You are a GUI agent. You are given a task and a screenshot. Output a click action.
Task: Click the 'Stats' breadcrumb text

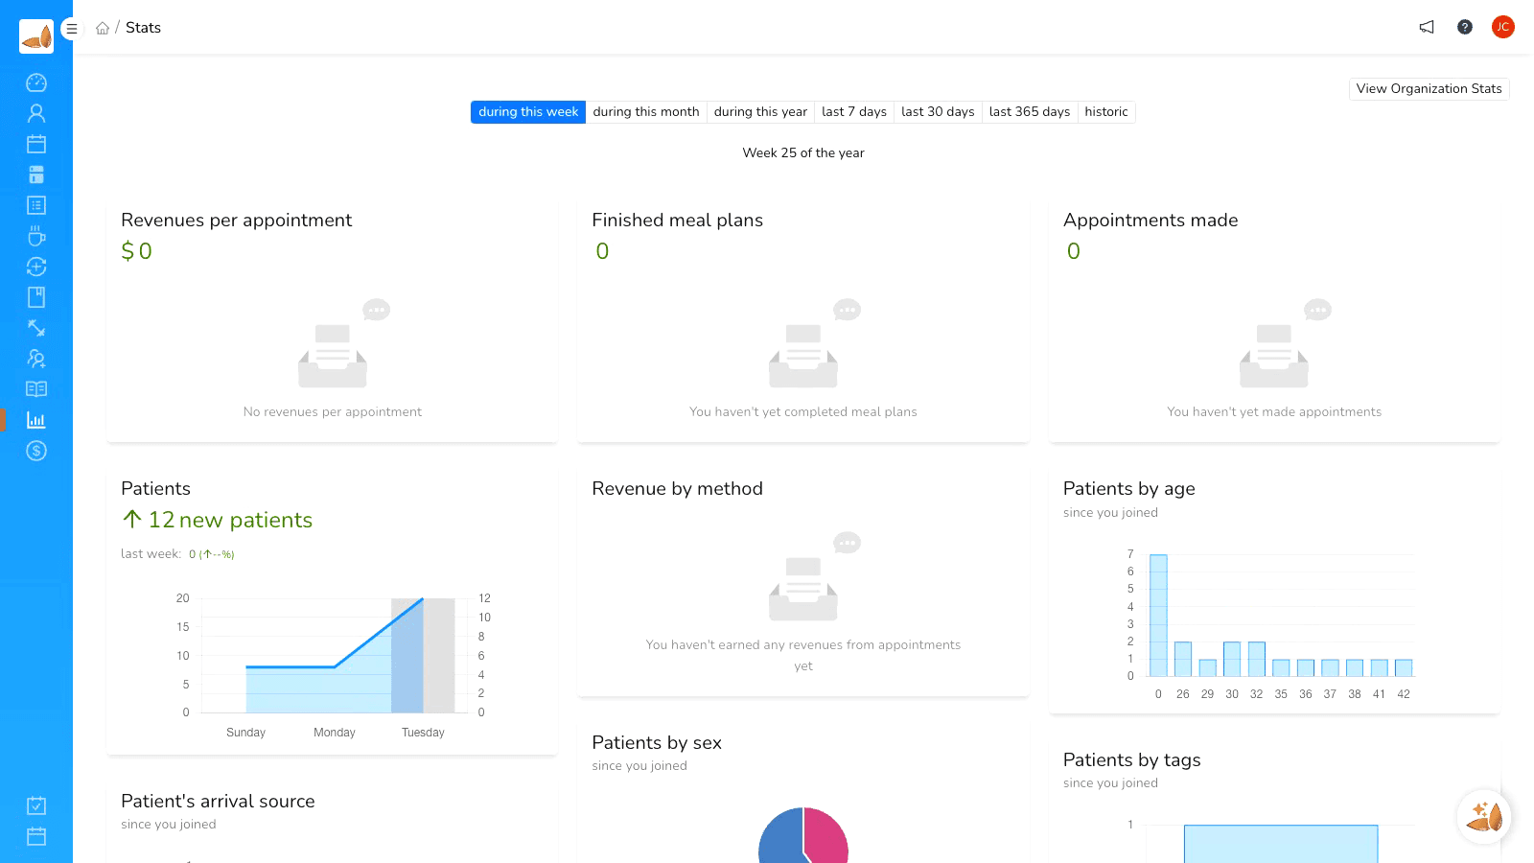point(143,28)
